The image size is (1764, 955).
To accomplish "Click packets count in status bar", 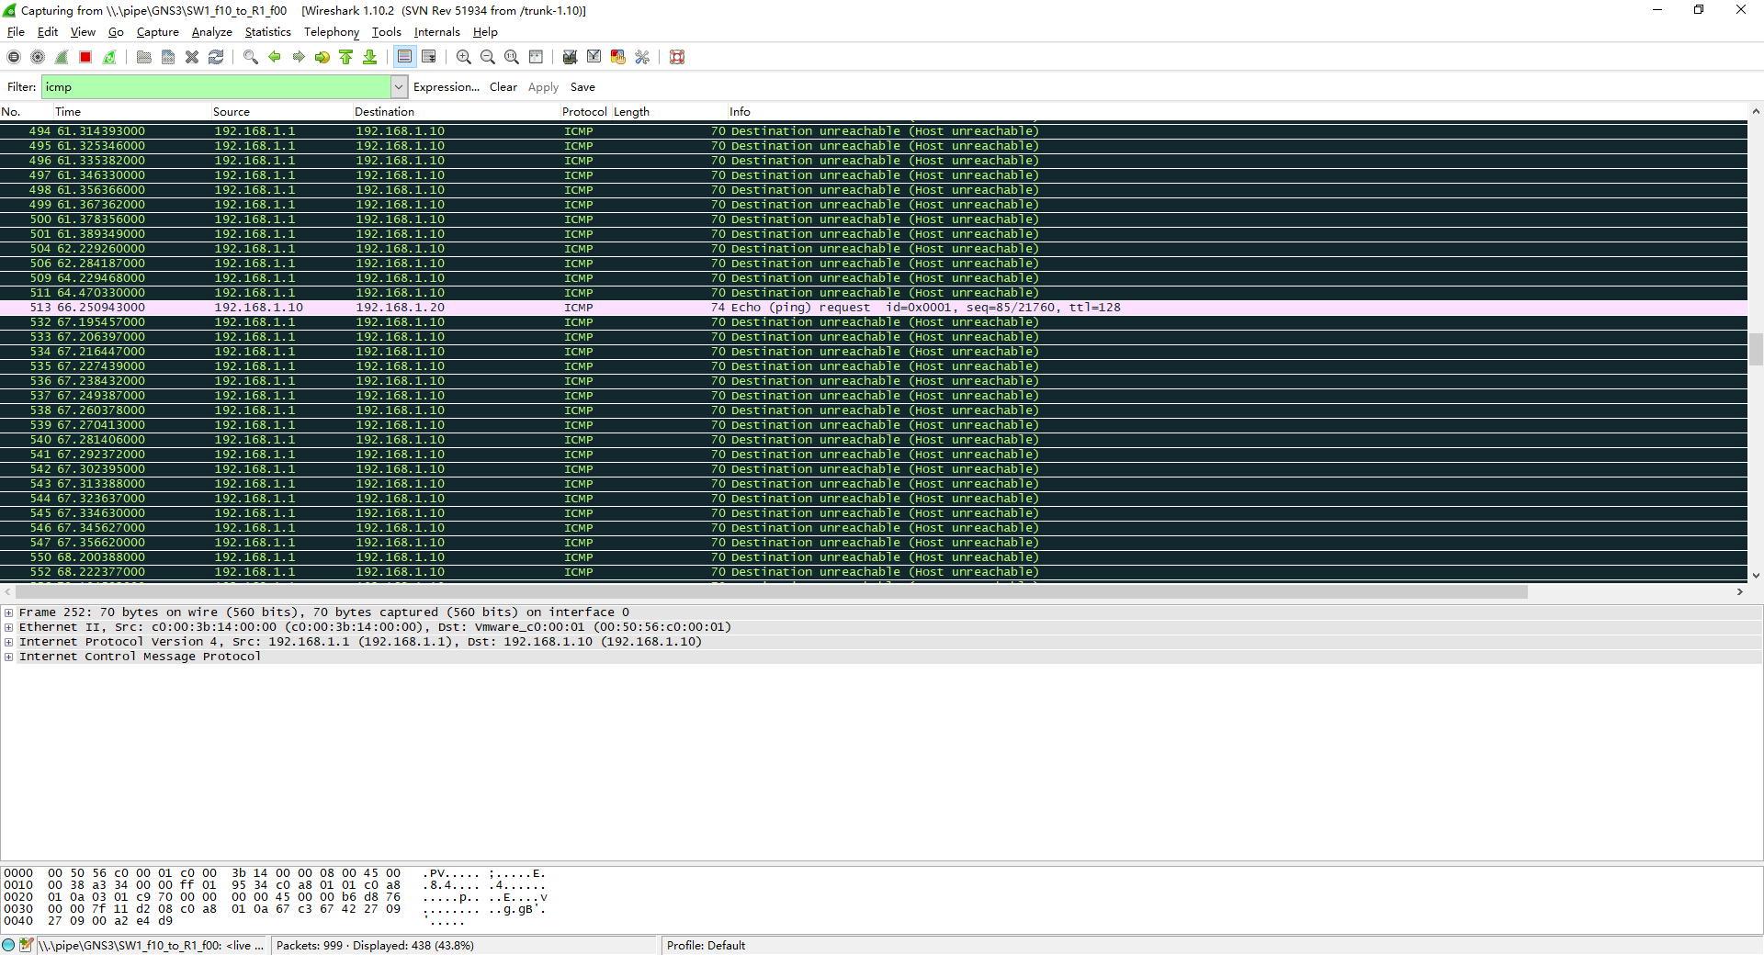I will (375, 946).
